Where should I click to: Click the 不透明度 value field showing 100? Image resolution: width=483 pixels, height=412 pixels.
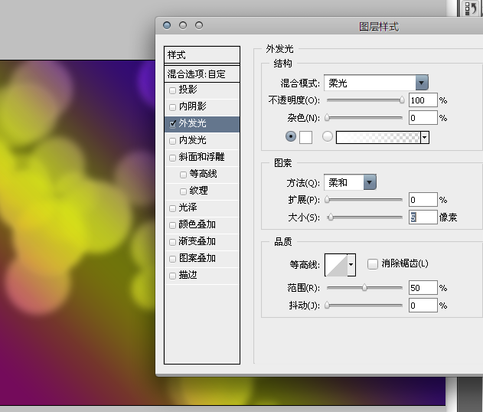(x=423, y=100)
